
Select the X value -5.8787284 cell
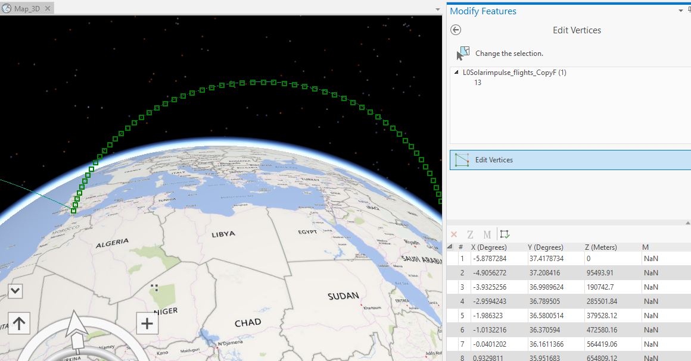pyautogui.click(x=499, y=259)
